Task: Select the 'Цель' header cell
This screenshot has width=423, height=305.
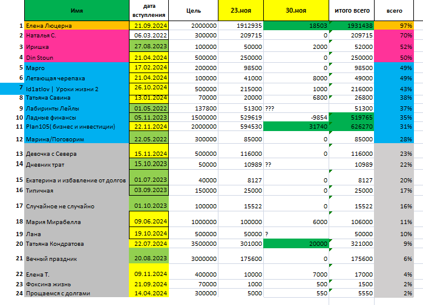Action: (x=194, y=10)
